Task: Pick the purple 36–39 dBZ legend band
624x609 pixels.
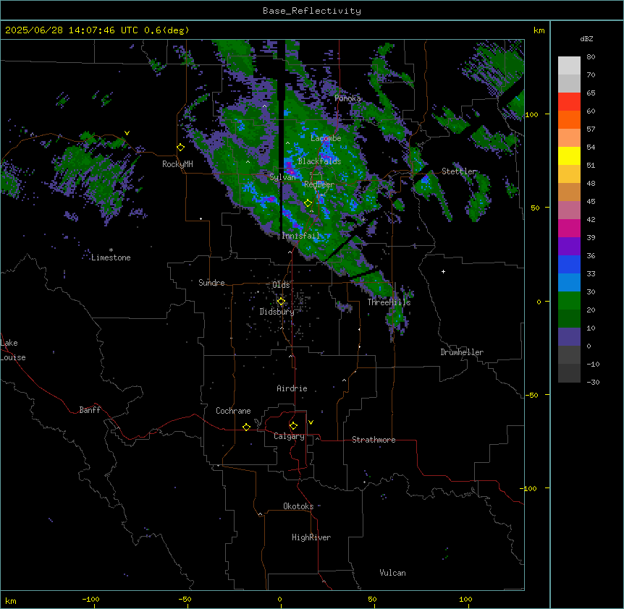Action: [569, 247]
